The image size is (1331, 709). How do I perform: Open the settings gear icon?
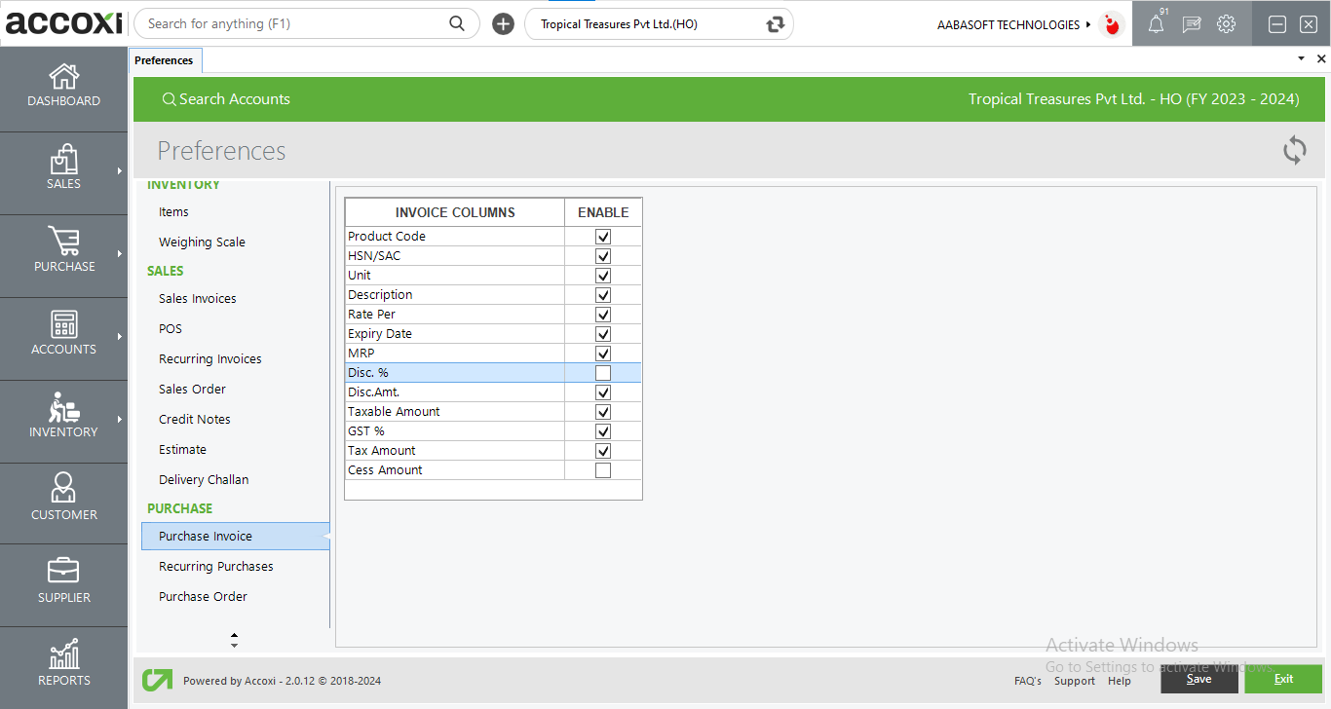1226,24
